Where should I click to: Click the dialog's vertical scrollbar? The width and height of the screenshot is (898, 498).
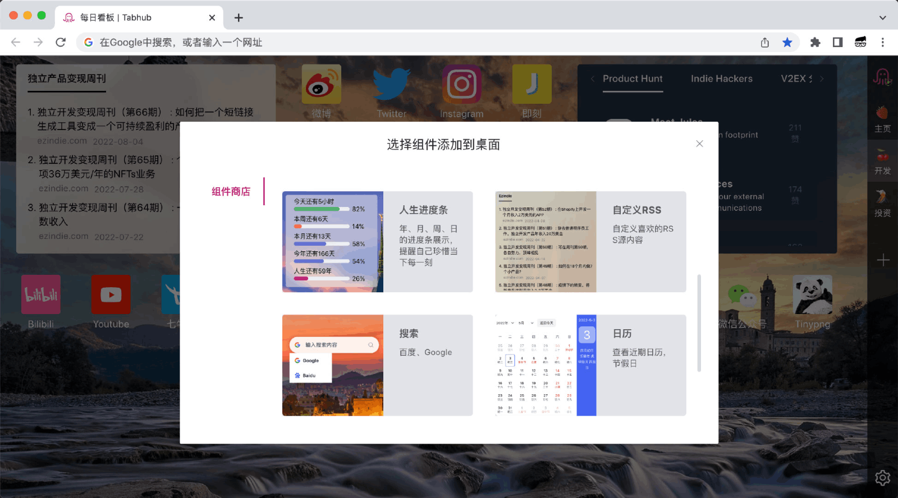coord(699,323)
